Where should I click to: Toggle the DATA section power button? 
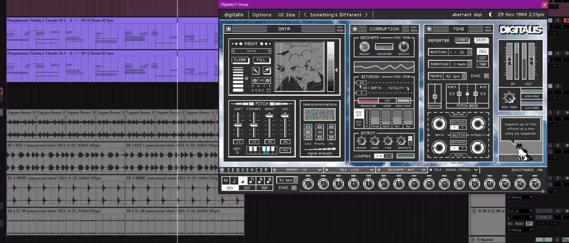[x=229, y=29]
